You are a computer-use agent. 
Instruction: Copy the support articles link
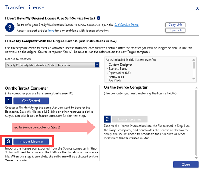pos(175,30)
